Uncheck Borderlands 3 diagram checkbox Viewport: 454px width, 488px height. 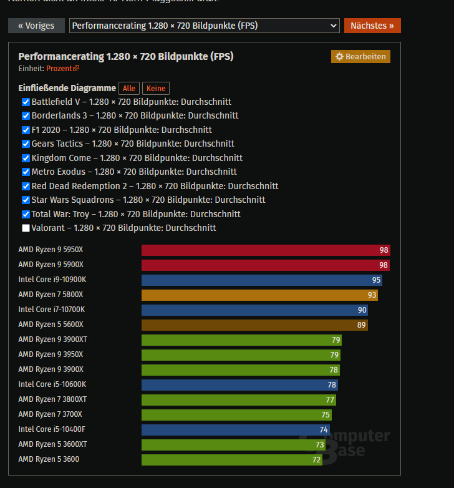[x=26, y=116]
